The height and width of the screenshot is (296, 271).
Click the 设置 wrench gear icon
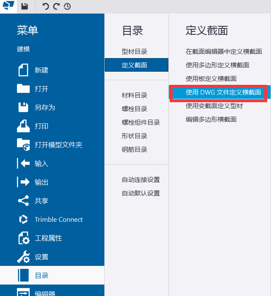[23, 257]
